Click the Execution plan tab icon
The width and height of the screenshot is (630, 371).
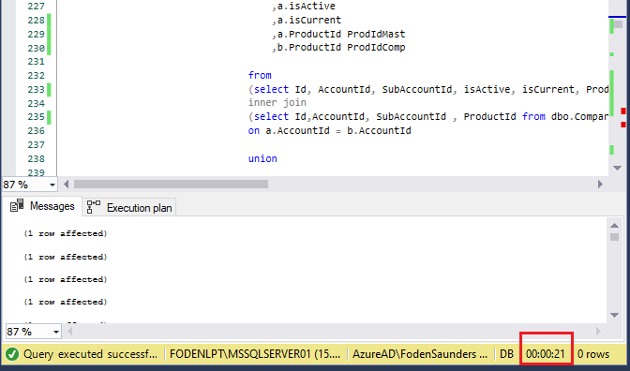tap(93, 207)
